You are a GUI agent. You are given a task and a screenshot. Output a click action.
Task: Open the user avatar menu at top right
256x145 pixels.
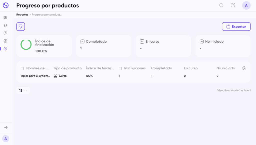[x=246, y=5]
